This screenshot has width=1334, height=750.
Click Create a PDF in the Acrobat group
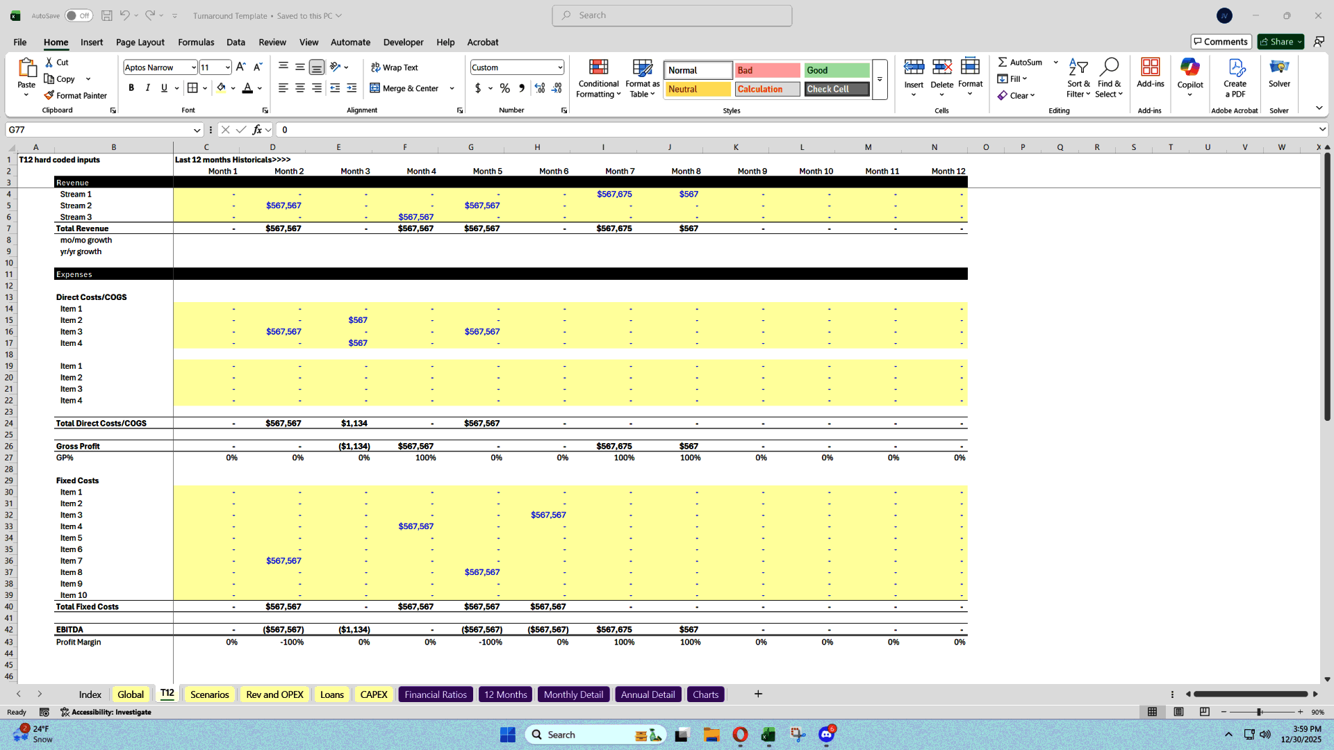1235,78
